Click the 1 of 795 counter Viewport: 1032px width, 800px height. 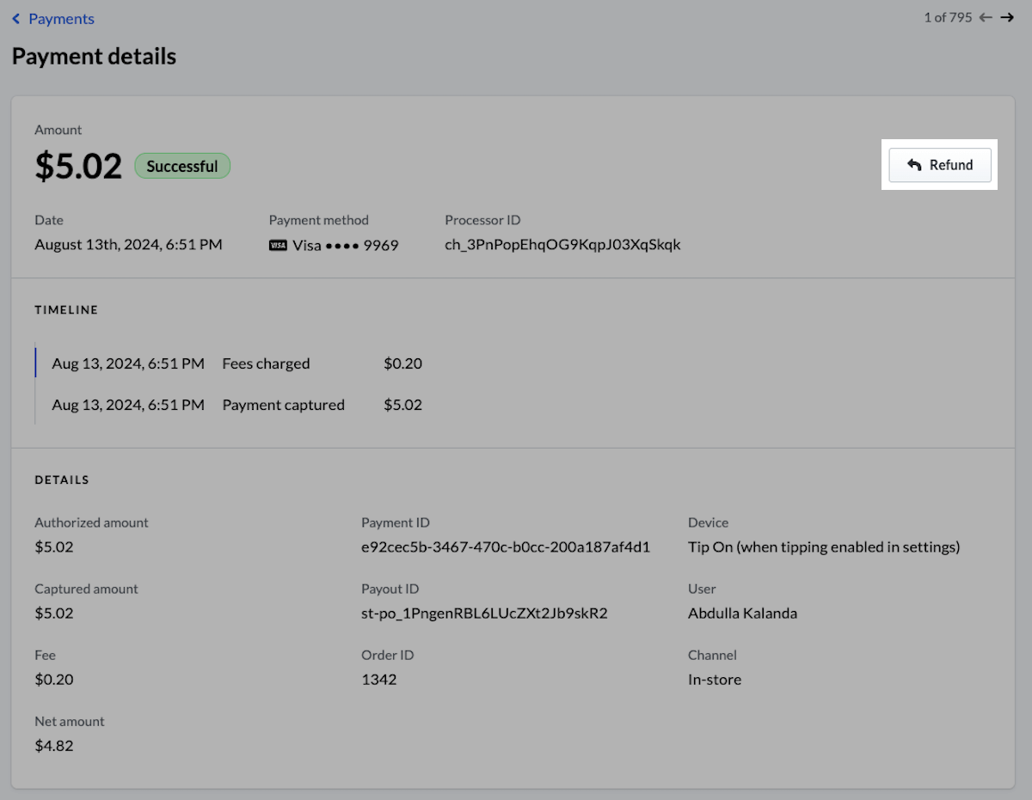pos(947,17)
